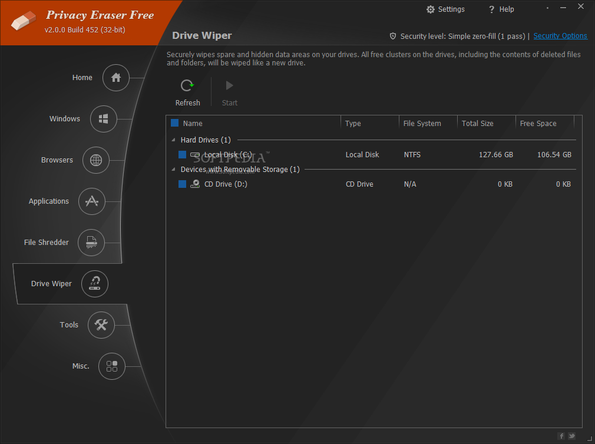Check the Local Disk (C:) checkbox
This screenshot has height=444, width=595.
182,154
